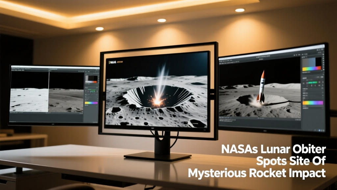Image resolution: width=337 pixels, height=190 pixels.
Task: Click the rainbow hue strip on left monitor
Action: (91, 103)
